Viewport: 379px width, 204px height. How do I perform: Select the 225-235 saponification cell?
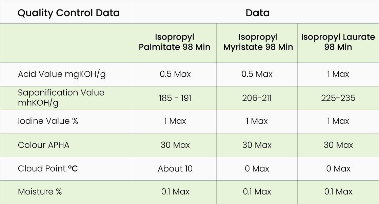[x=338, y=98]
